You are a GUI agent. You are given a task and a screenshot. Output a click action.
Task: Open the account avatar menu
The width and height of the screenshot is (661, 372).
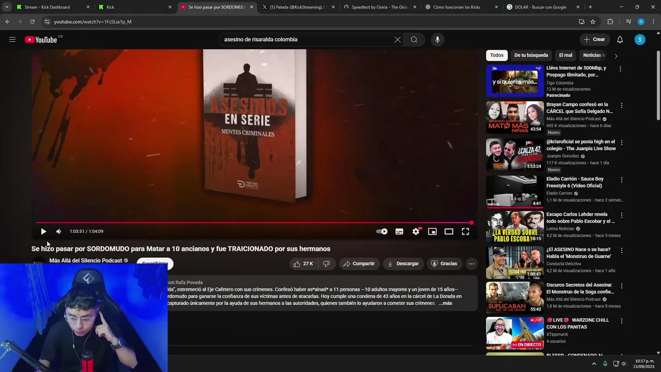point(640,40)
